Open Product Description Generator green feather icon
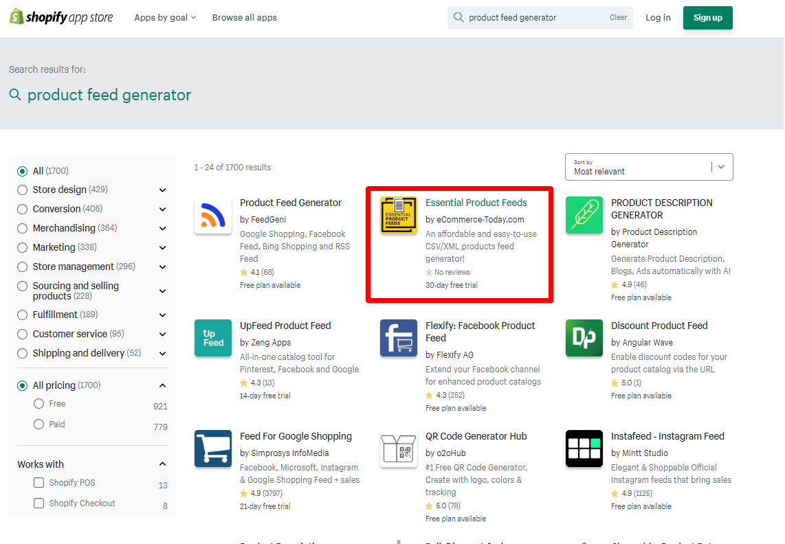 [x=584, y=215]
